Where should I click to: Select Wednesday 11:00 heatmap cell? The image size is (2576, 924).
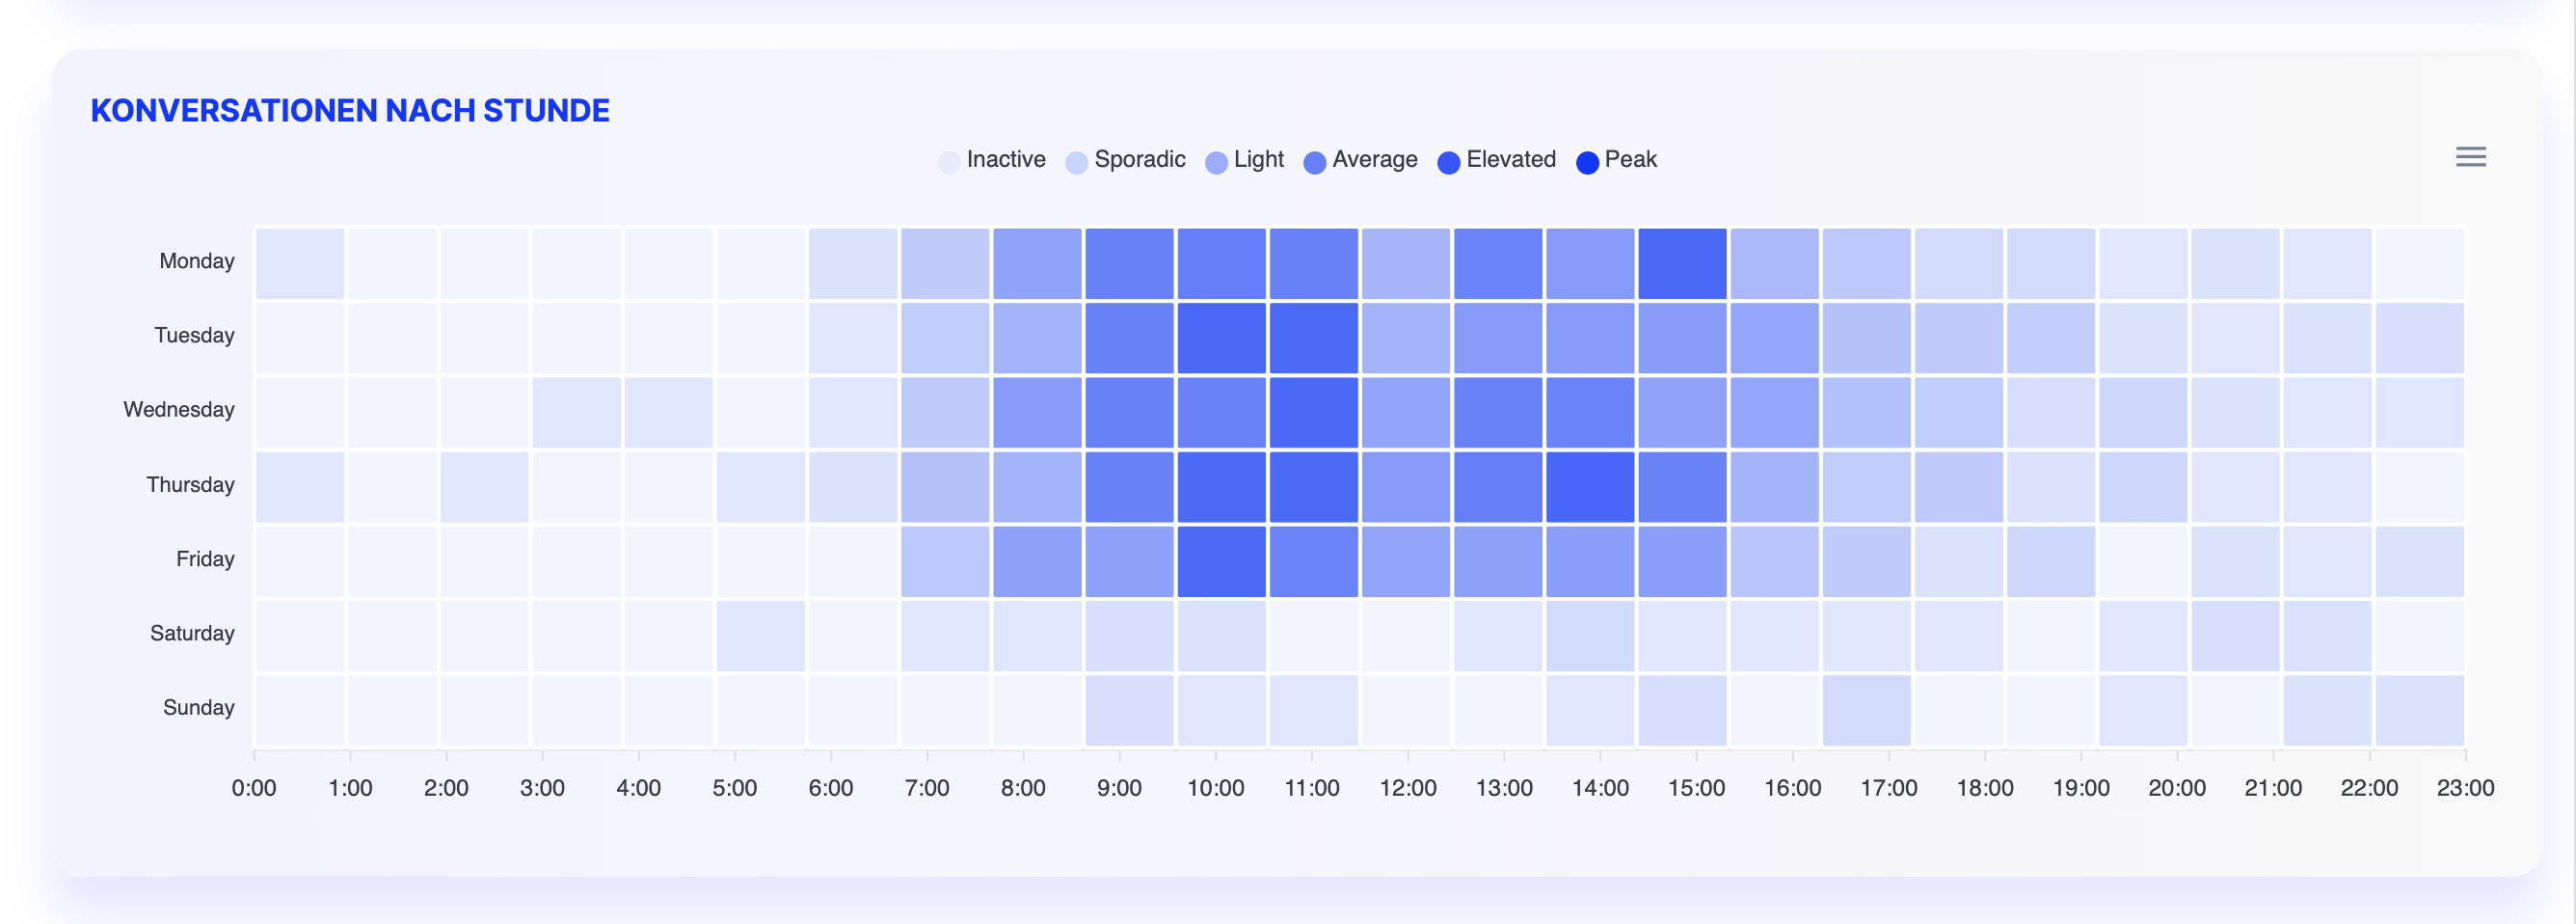(1314, 412)
